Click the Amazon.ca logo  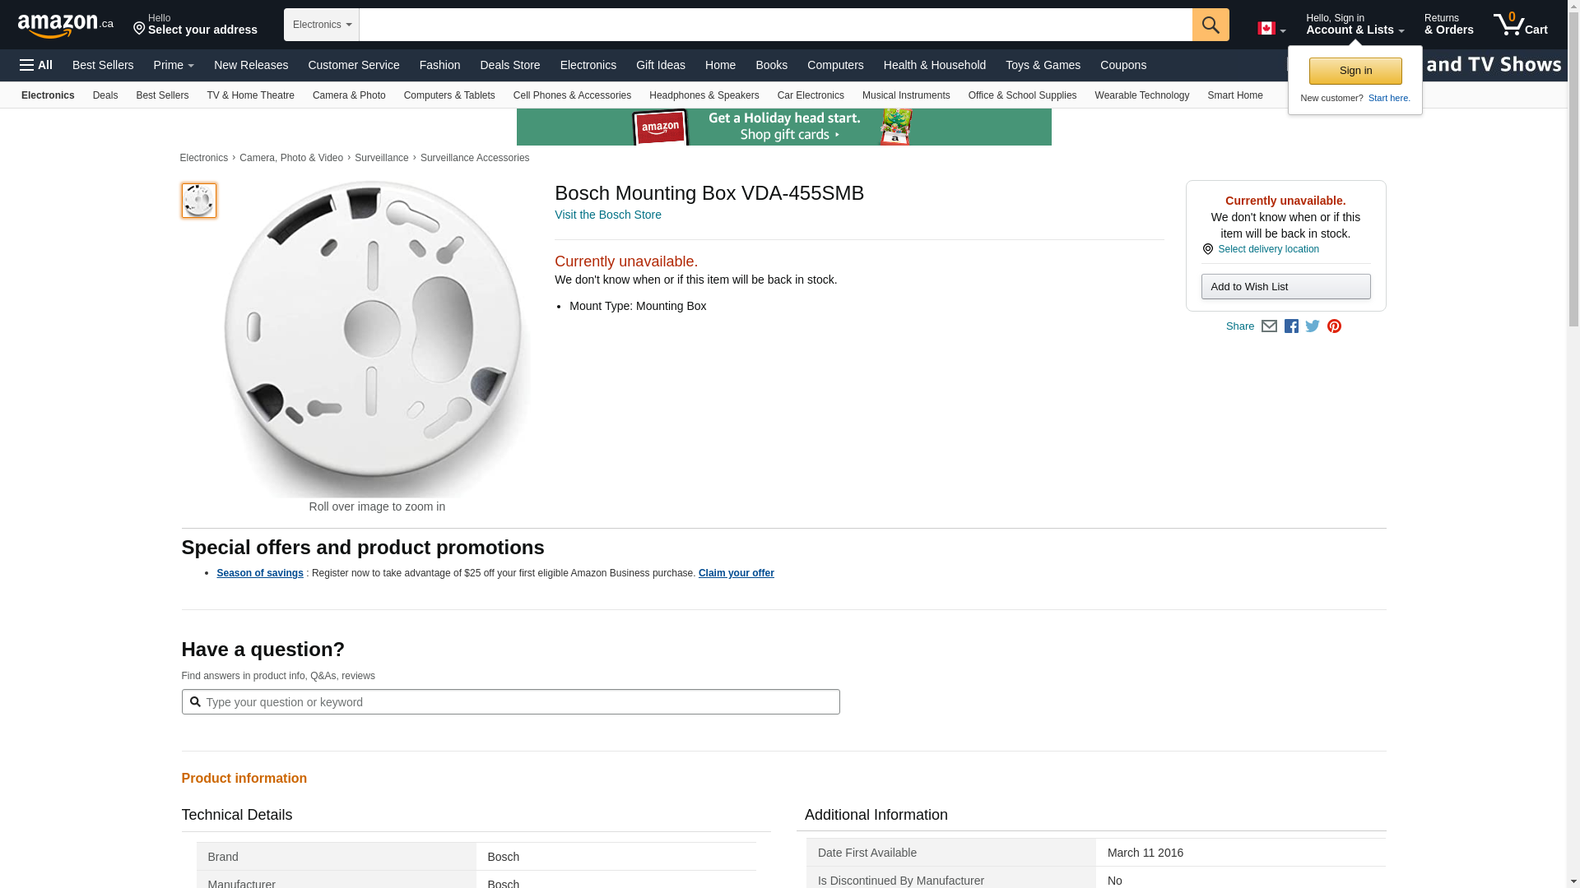(65, 25)
